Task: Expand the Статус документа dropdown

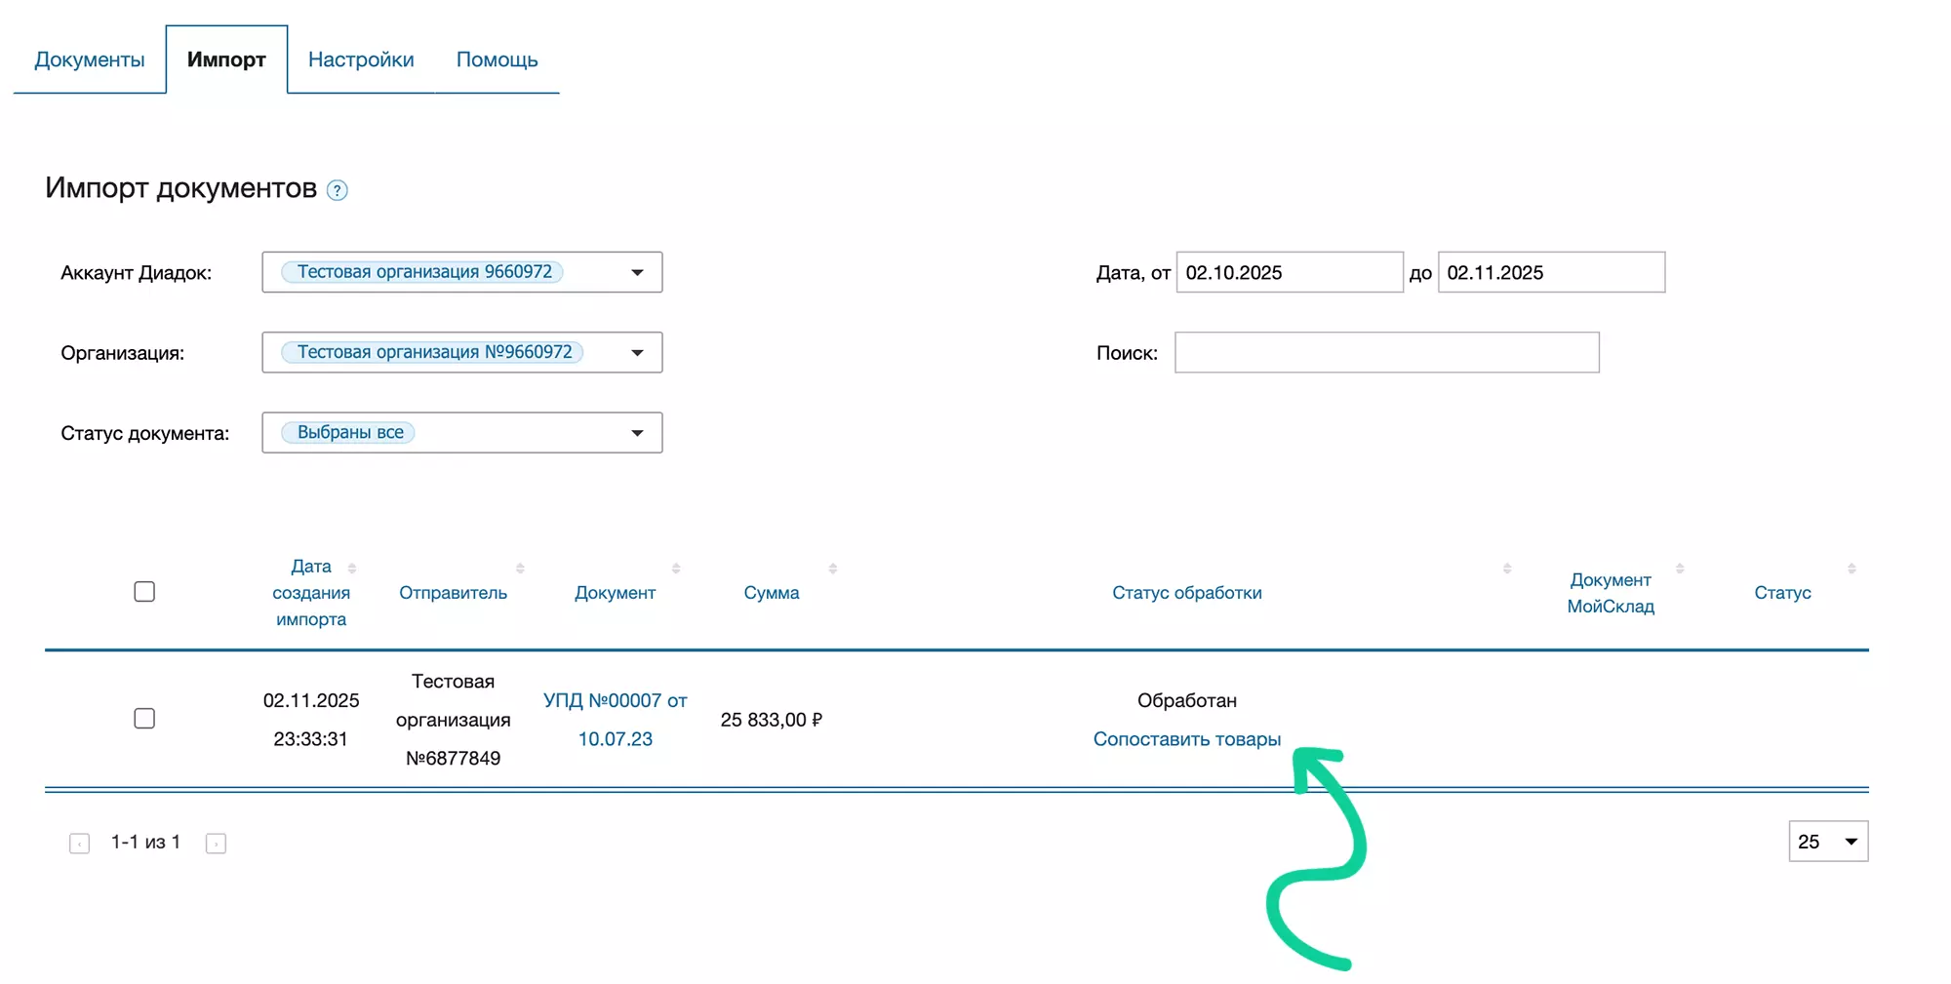Action: [637, 433]
